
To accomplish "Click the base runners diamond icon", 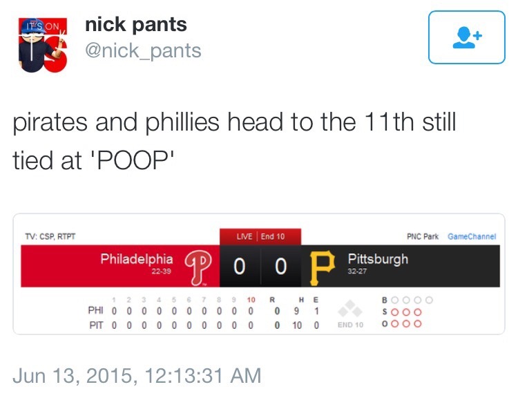I will point(350,309).
